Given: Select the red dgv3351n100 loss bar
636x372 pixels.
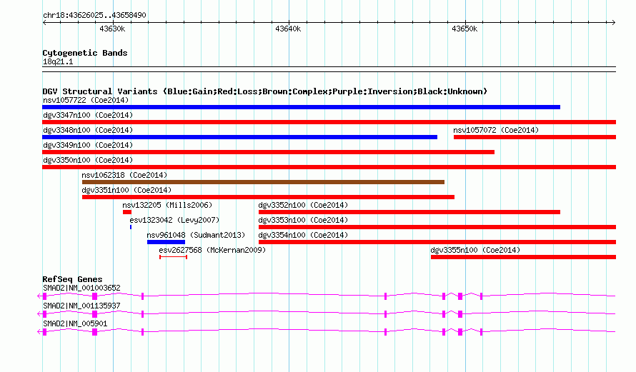Looking at the screenshot, I should pyautogui.click(x=268, y=197).
